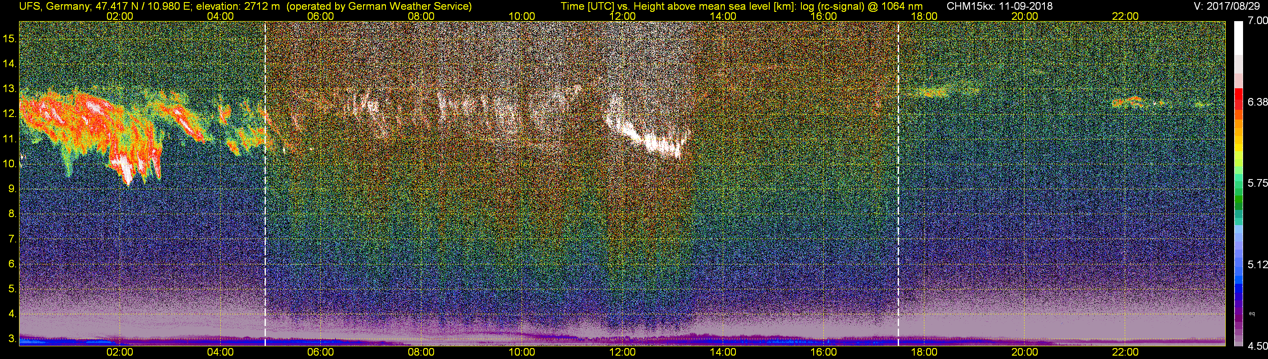
Task: Click the 22:00 label on the lower time axis
Action: (1125, 352)
